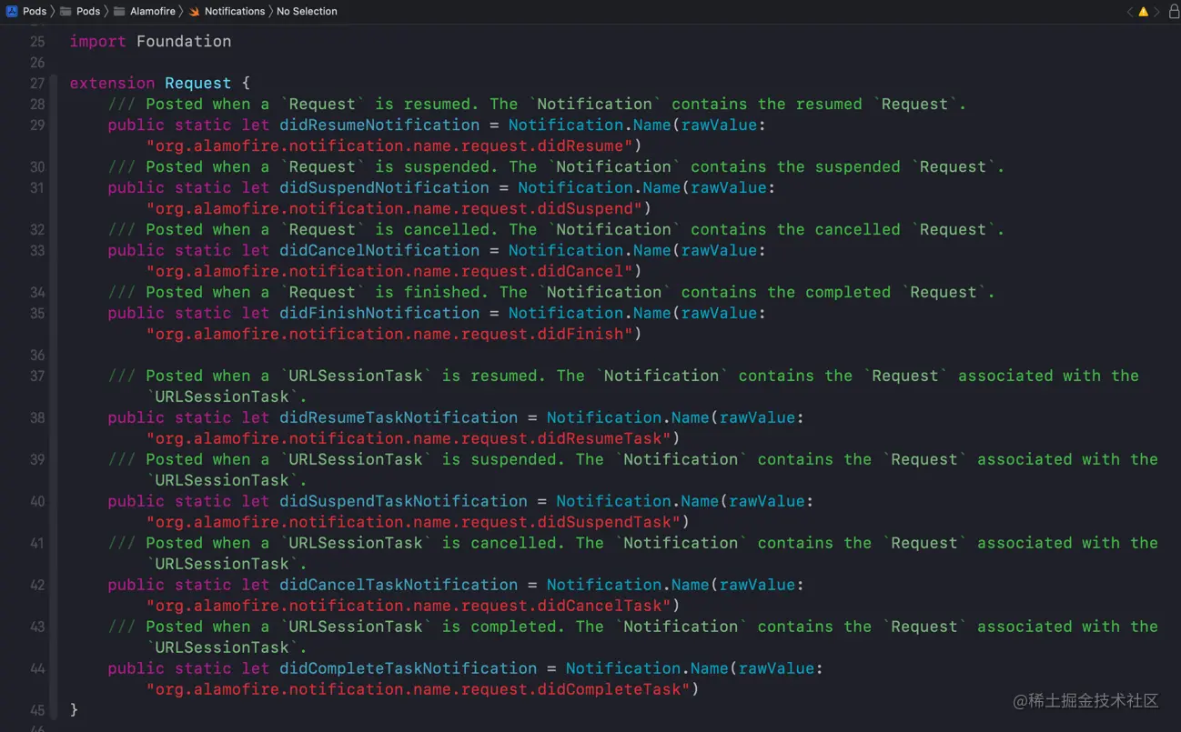Click line number 44 in the gutter
Image resolution: width=1181 pixels, height=732 pixels.
click(x=37, y=668)
